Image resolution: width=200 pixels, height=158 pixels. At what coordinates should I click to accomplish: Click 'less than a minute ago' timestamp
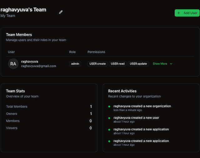click(127, 110)
